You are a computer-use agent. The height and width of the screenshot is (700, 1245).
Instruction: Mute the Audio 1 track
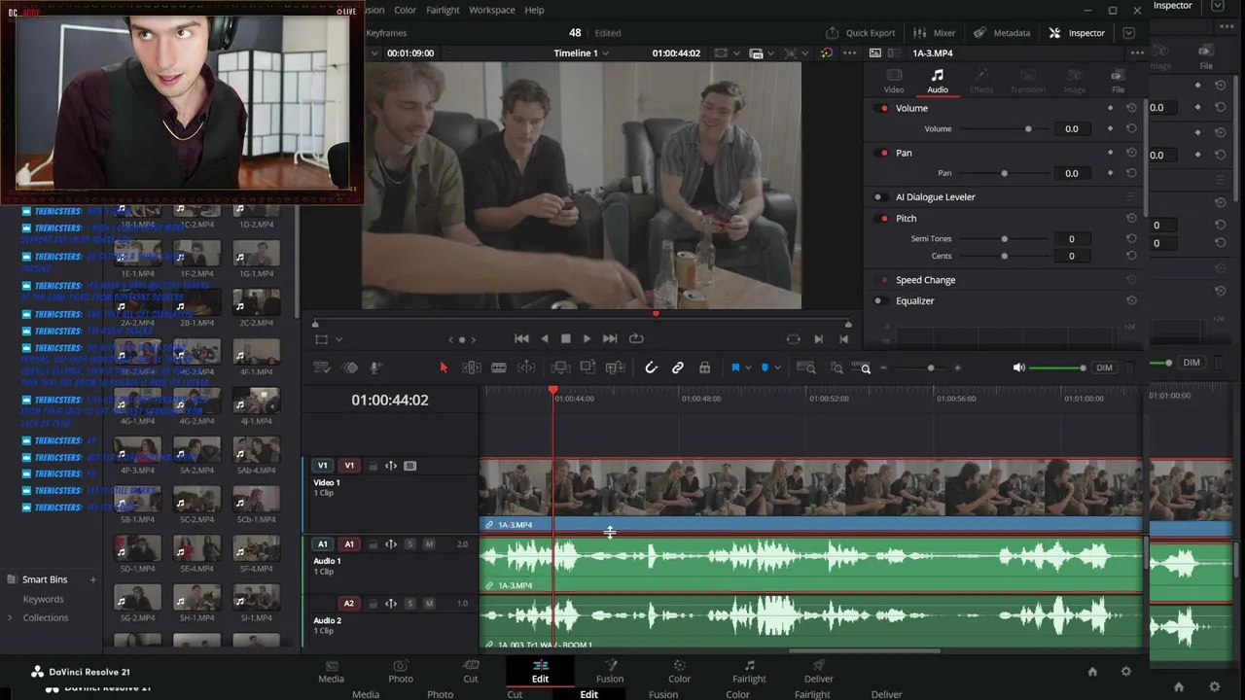[x=429, y=544]
